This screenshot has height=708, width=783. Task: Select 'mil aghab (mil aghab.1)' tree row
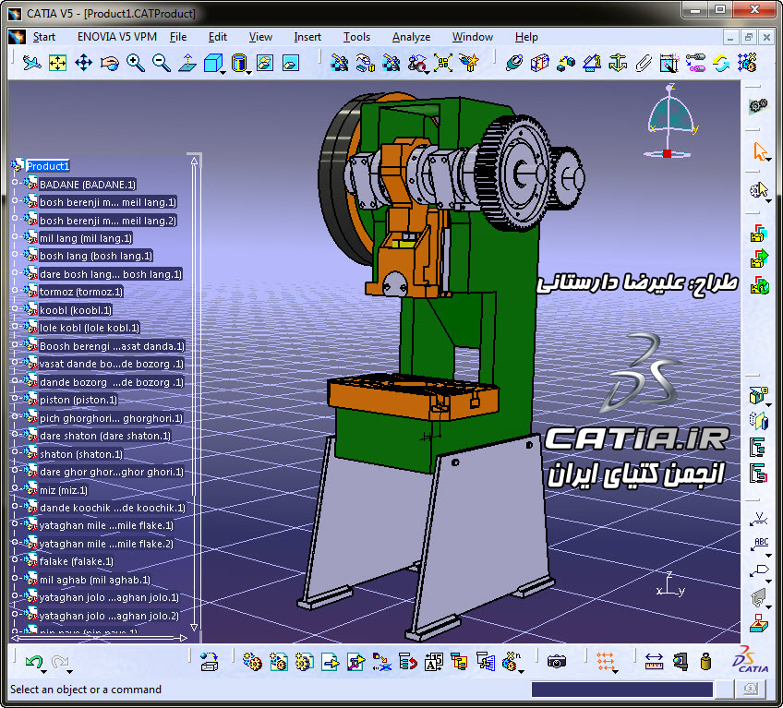click(x=95, y=580)
